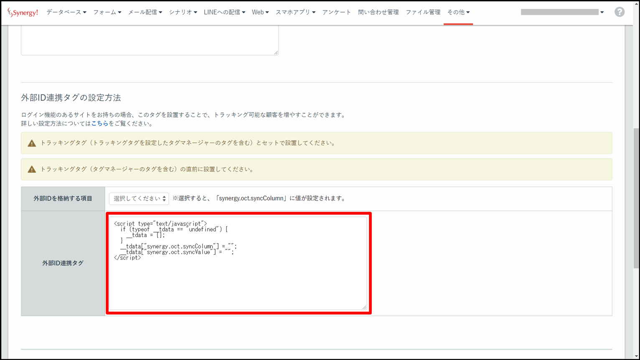This screenshot has height=360, width=640.
Task: Open the 選択してください field selector
Action: [139, 199]
